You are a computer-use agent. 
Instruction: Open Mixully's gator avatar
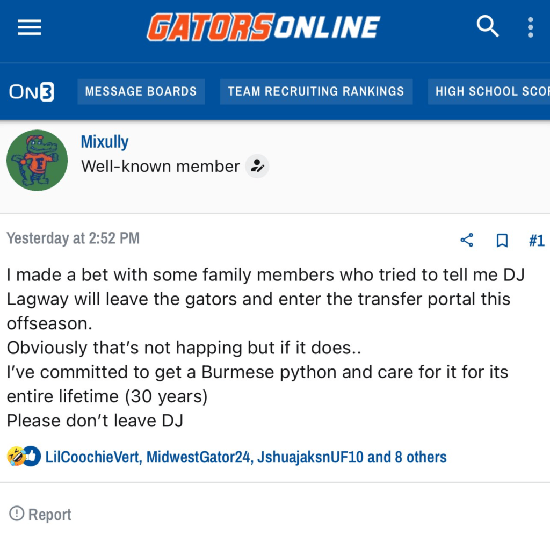[x=37, y=161]
